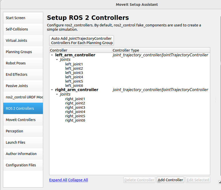Go to Self-Collisions step
Viewport: 221px width, 190px height.
[x=23, y=29]
